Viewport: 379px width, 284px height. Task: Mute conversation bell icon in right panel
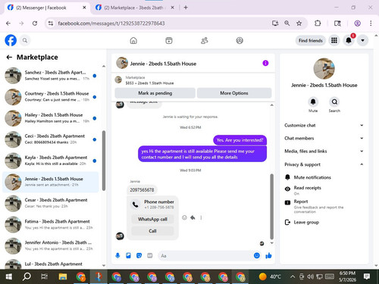[313, 101]
